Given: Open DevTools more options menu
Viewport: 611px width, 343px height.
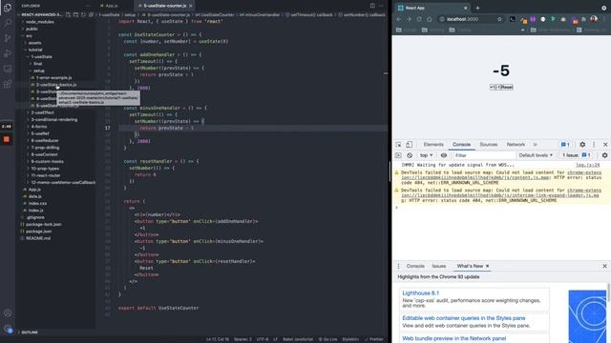Looking at the screenshot, I should (594, 144).
